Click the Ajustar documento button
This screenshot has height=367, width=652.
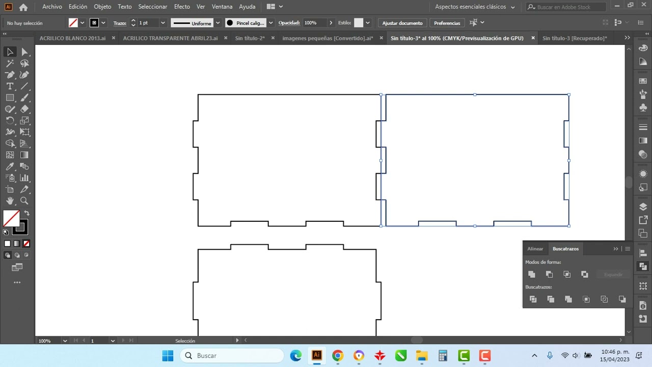402,23
